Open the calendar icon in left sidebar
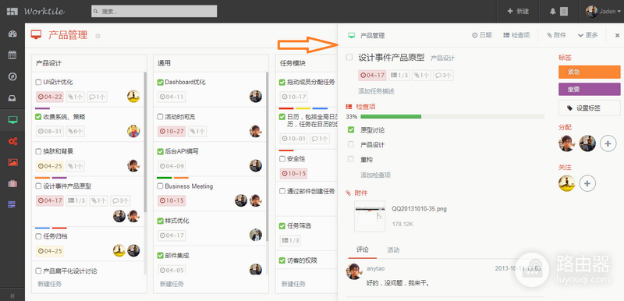624x301 pixels. click(12, 55)
